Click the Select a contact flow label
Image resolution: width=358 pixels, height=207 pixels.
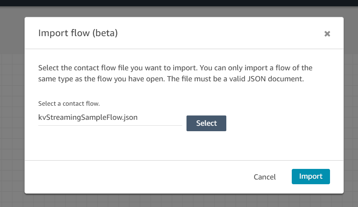(x=69, y=104)
